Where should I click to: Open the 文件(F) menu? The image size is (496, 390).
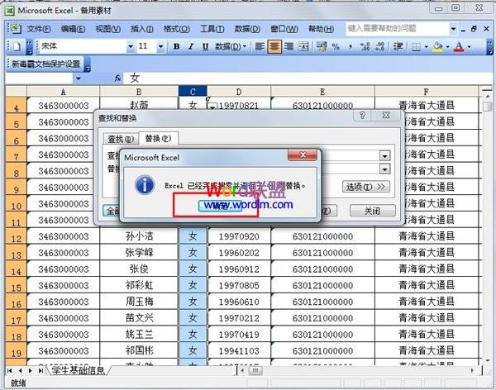(39, 29)
